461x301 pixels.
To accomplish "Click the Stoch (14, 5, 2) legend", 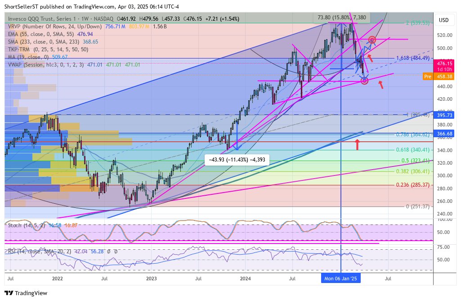I will (x=43, y=225).
